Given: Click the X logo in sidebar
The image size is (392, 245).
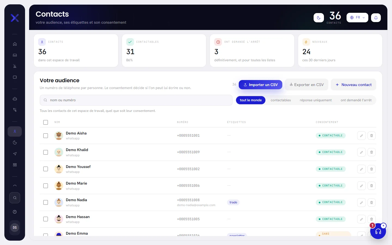Looking at the screenshot, I should pyautogui.click(x=15, y=18).
